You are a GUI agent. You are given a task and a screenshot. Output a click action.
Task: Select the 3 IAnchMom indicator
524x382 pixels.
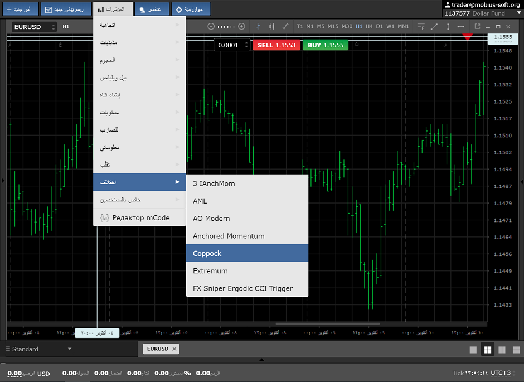click(x=247, y=183)
